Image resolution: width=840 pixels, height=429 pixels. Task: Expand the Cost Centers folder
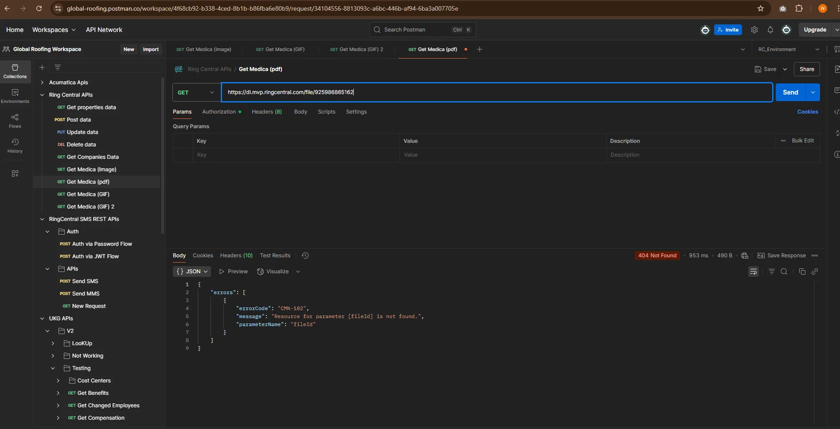(58, 381)
